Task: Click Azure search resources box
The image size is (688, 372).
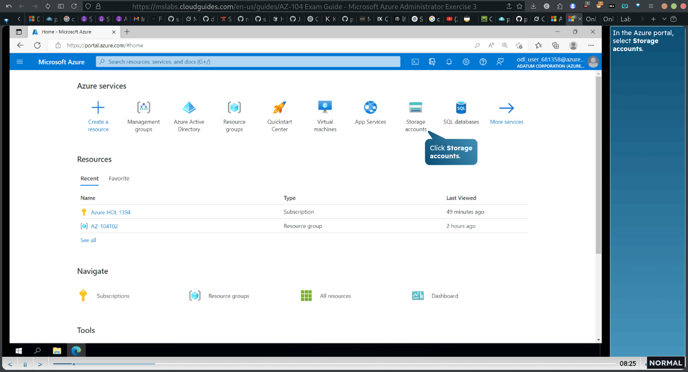Action: 248,62
